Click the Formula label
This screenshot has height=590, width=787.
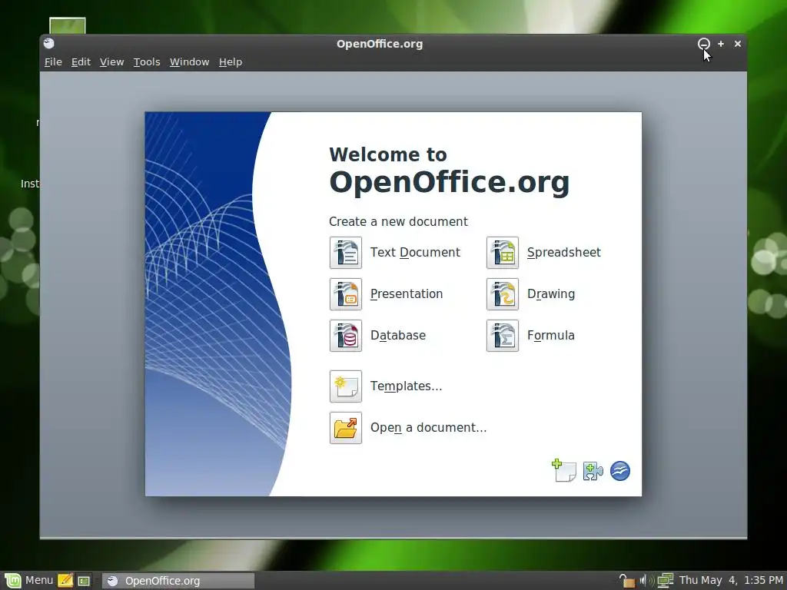coord(550,335)
